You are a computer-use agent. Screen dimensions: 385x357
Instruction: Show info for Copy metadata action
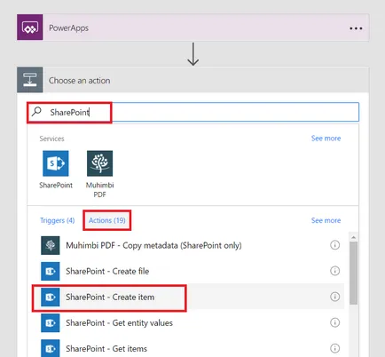click(334, 245)
